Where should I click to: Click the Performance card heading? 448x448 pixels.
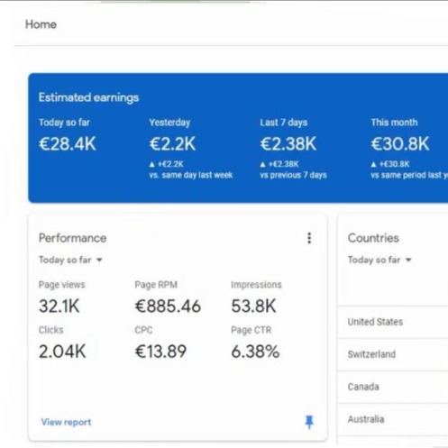pos(72,238)
